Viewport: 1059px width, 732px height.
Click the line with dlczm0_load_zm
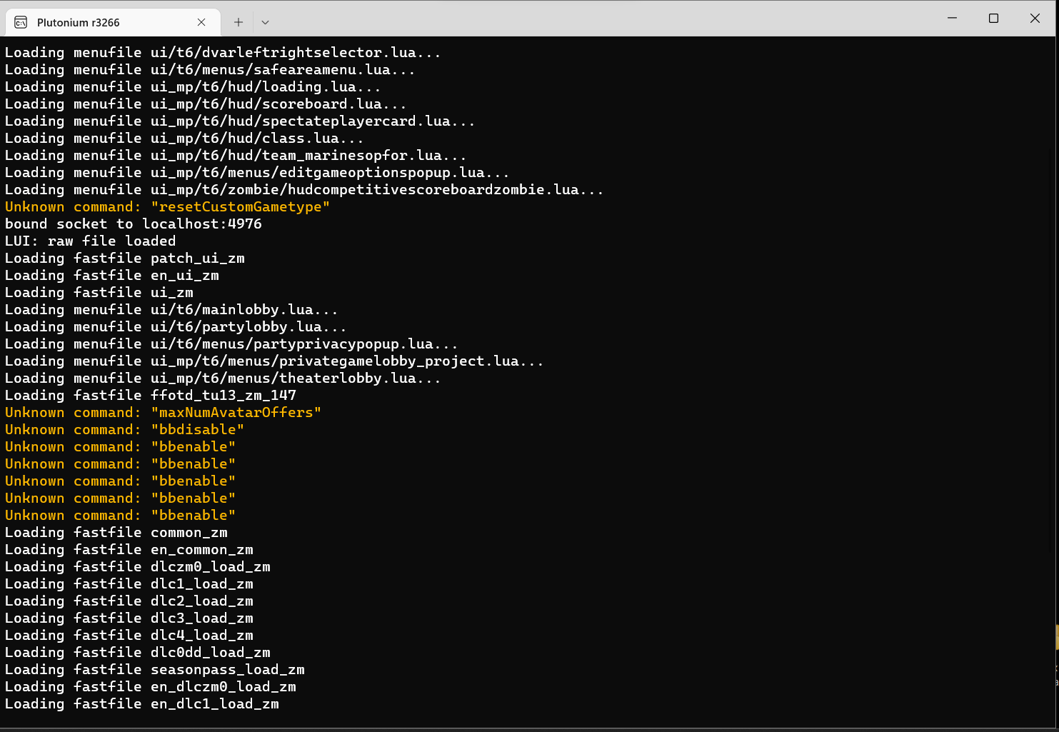(x=138, y=566)
